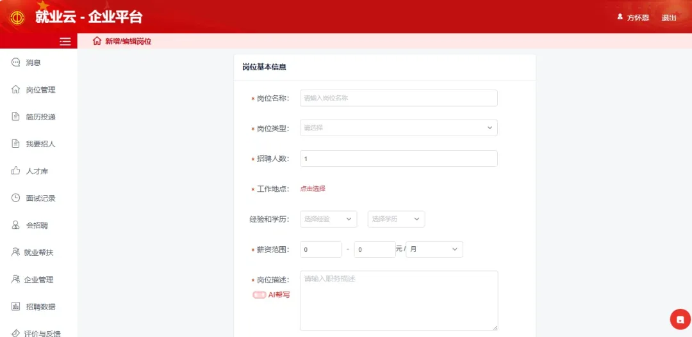Open the 选择学历 dropdown
This screenshot has height=337, width=692.
point(397,219)
